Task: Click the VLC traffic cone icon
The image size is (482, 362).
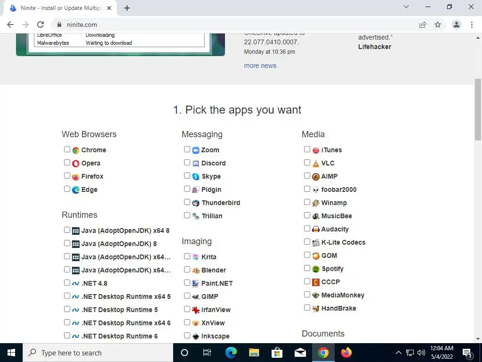Action: [x=316, y=164]
